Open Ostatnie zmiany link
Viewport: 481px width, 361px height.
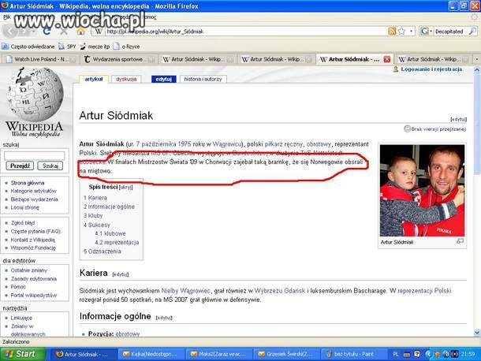tap(29, 270)
